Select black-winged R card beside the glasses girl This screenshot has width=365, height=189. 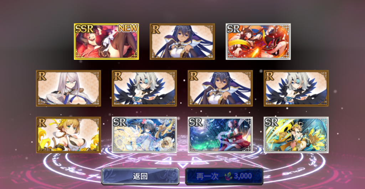(x=144, y=88)
